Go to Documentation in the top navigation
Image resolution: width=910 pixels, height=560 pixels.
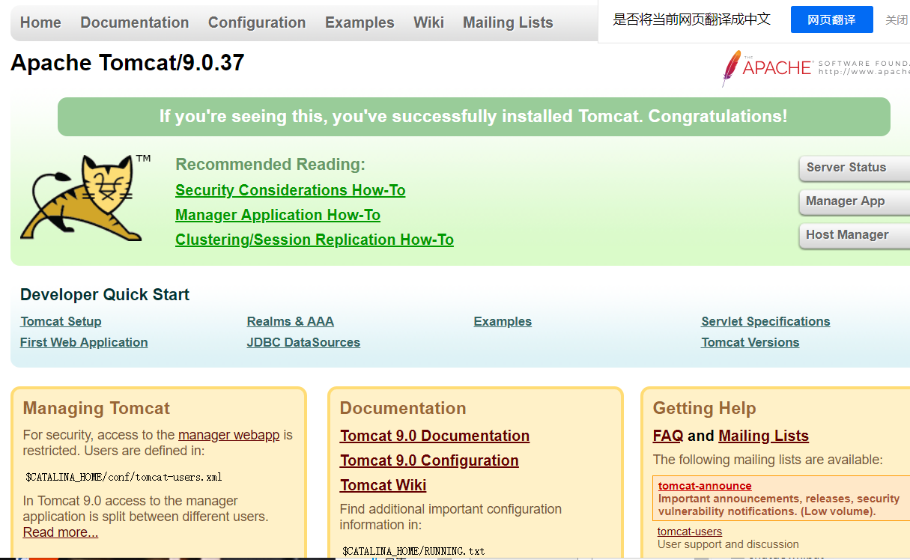click(x=135, y=22)
